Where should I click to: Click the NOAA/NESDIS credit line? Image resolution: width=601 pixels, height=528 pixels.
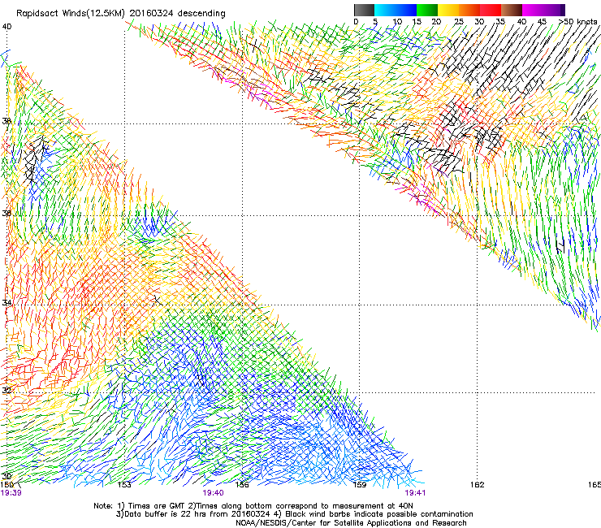pos(351,523)
